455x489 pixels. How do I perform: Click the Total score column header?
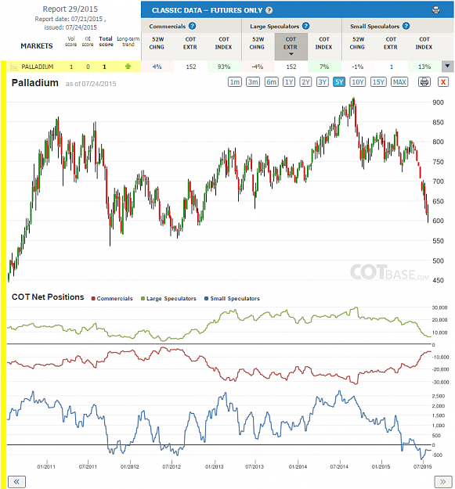click(106, 41)
